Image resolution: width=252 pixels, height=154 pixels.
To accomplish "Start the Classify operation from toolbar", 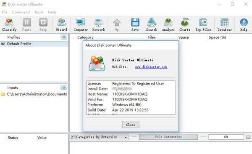I will tap(9, 25).
